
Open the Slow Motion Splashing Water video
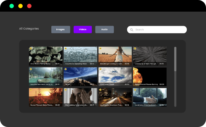(80, 55)
